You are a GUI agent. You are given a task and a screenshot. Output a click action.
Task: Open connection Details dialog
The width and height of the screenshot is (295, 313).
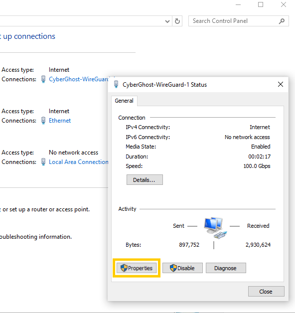coord(145,179)
